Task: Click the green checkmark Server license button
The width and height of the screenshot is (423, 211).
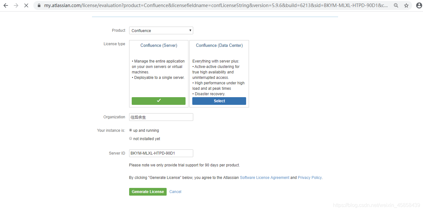Action: (159, 101)
